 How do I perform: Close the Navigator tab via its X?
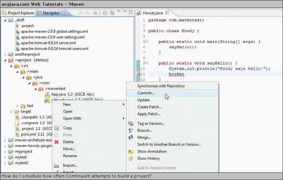[64, 13]
